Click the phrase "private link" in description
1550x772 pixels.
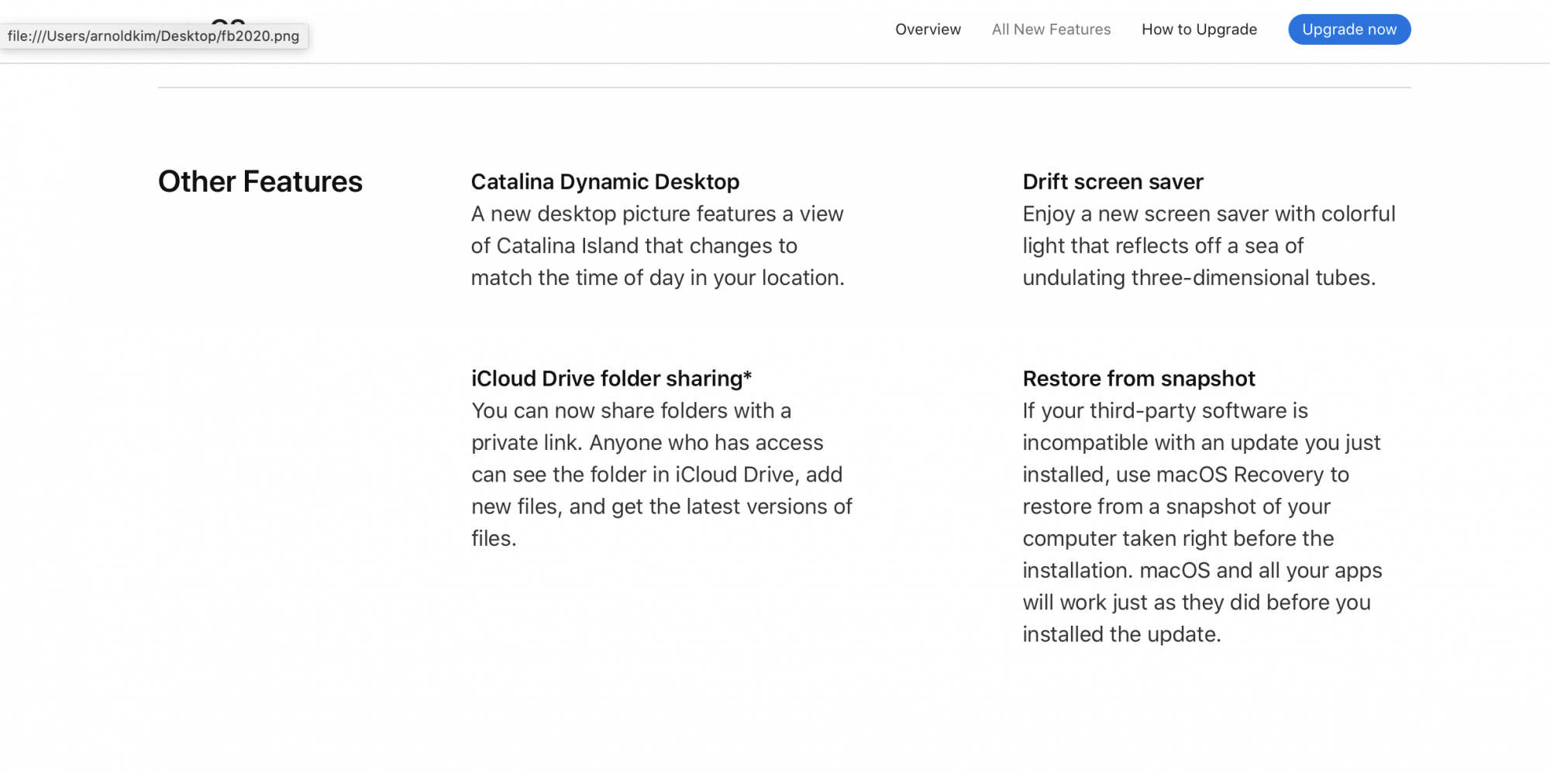(x=525, y=443)
